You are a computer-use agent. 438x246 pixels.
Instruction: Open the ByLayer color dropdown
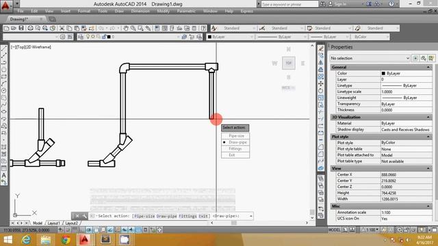(230, 37)
